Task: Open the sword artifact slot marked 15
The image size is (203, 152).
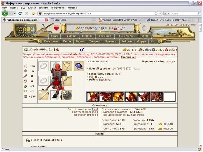Action: point(44,96)
